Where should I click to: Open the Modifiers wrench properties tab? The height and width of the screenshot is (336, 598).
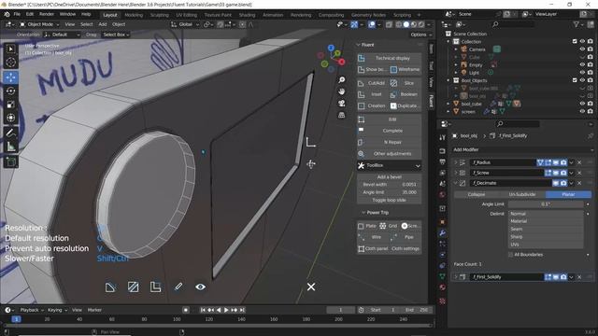442,233
